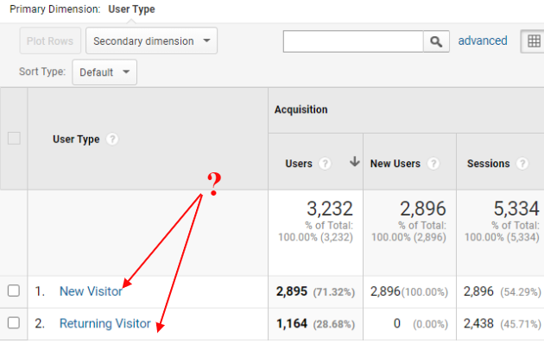Click the Plot Rows button
This screenshot has height=343, width=544.
point(50,41)
